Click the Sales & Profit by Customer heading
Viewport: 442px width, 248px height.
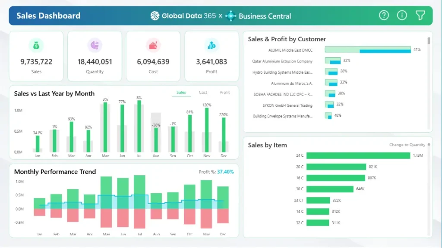tap(287, 39)
